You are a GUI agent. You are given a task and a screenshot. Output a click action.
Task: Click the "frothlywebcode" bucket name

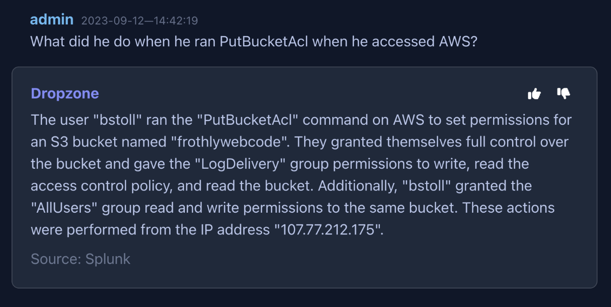[x=229, y=142]
